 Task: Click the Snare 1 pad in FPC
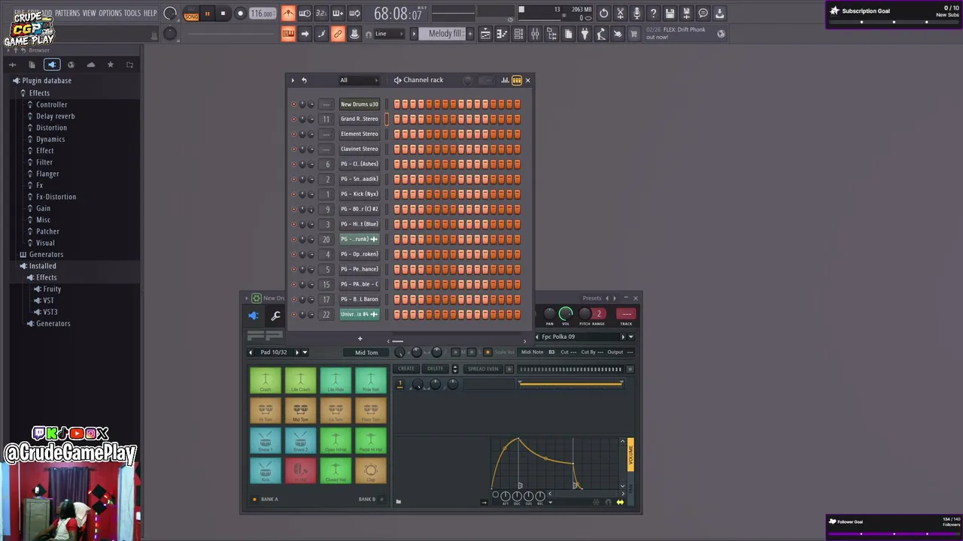click(266, 441)
